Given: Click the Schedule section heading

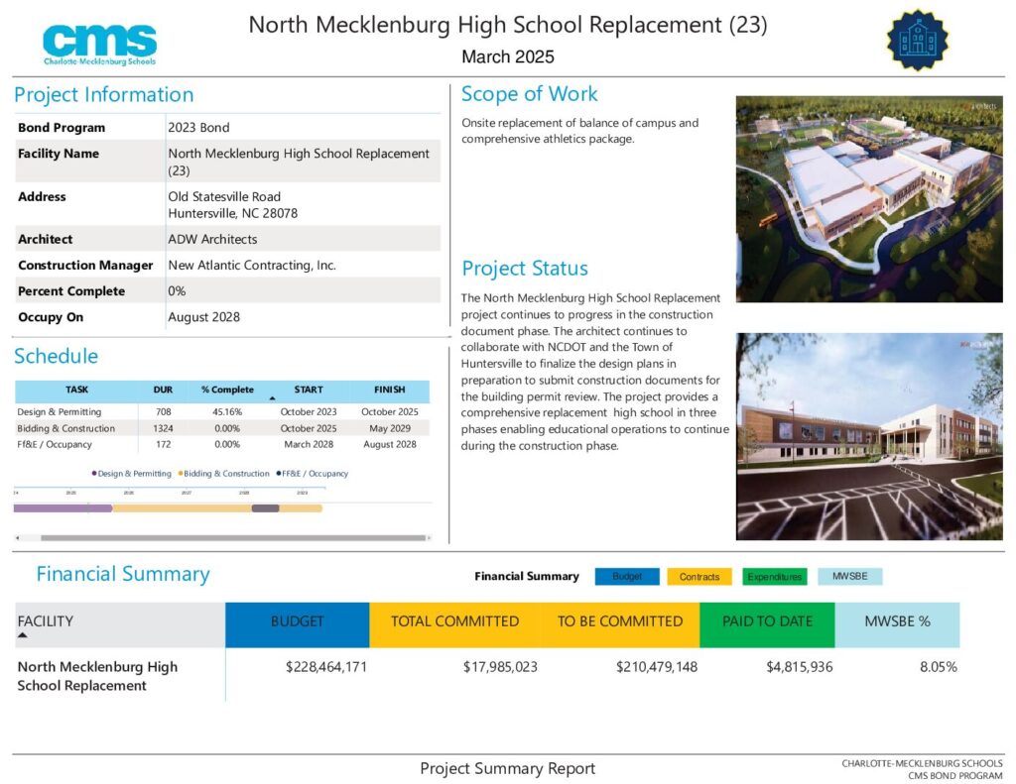Looking at the screenshot, I should click(57, 356).
